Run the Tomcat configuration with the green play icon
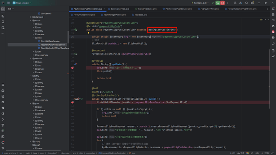Screen dimensions: 276x155 coord(213,3)
